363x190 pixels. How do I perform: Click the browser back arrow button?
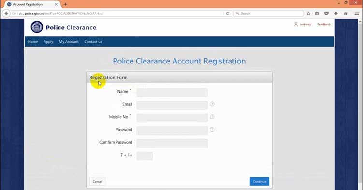pos(6,13)
